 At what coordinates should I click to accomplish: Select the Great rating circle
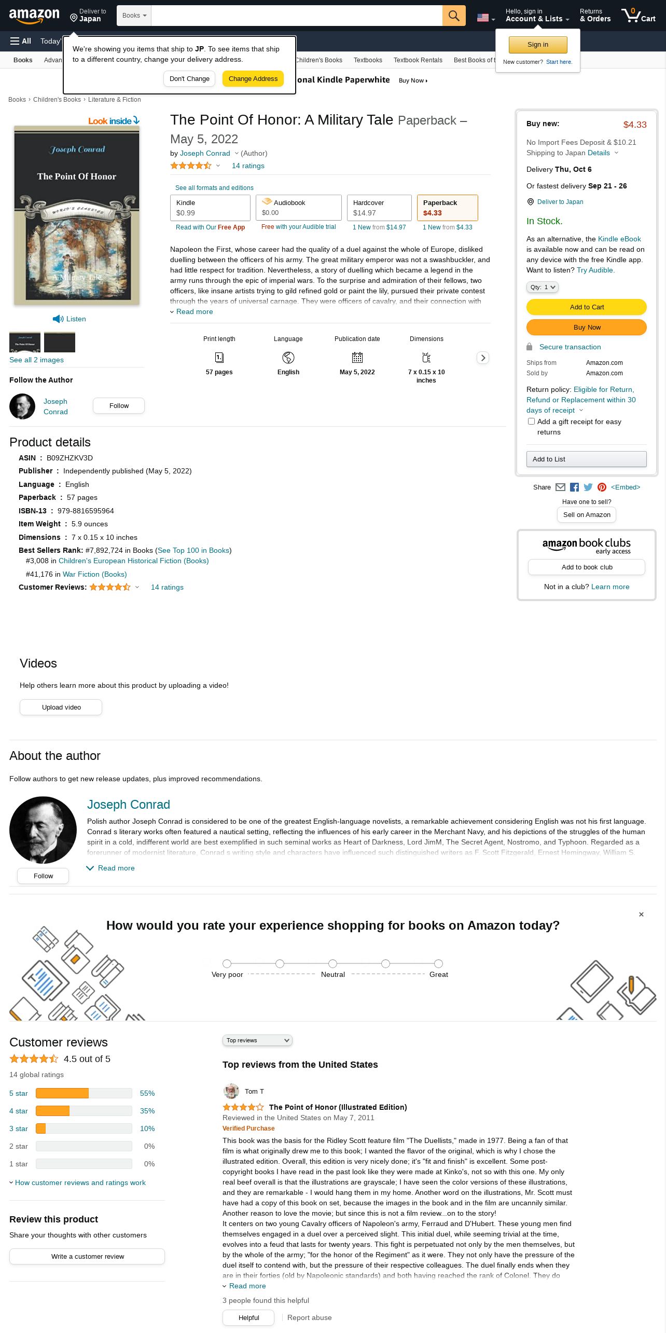[x=438, y=963]
